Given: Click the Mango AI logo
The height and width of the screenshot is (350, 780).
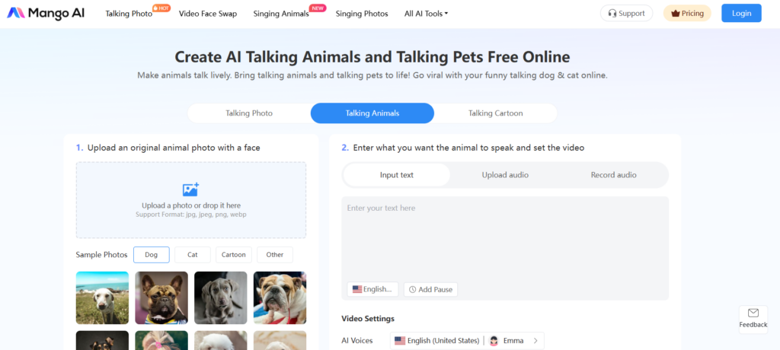Looking at the screenshot, I should tap(46, 14).
